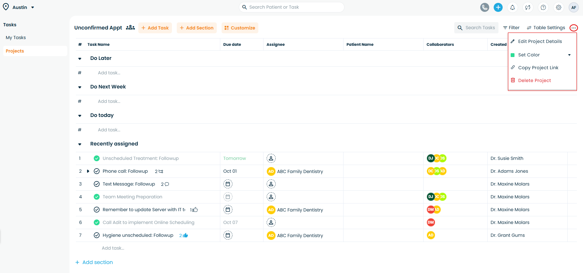This screenshot has width=583, height=273.
Task: Uncheck the completed Unscheduled Treatment: Followup task
Action: tap(97, 158)
